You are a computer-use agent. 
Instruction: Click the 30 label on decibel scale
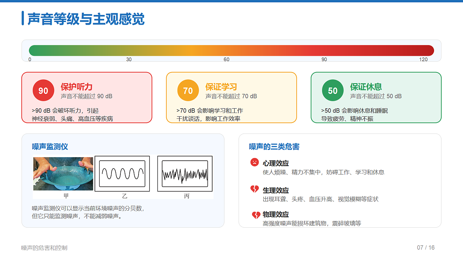tap(129, 59)
